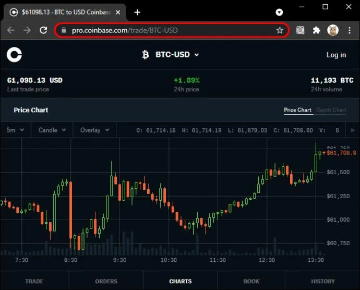Open the HISTORY bottom tab
The image size is (360, 290).
click(x=323, y=281)
